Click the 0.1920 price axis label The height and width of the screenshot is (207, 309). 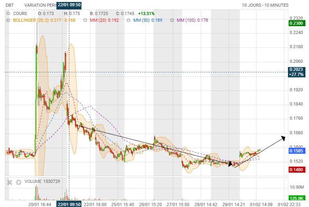click(296, 90)
